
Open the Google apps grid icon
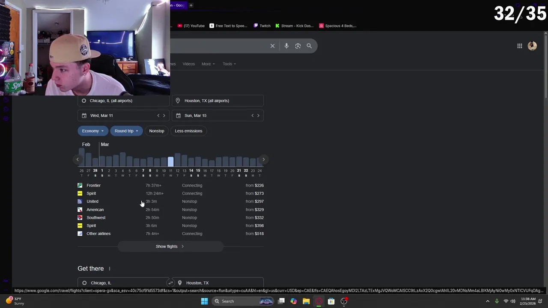(519, 46)
